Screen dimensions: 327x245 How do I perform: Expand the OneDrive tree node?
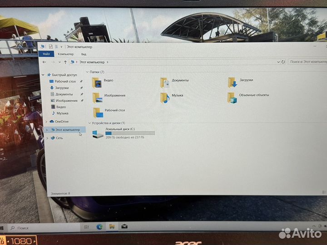coord(46,122)
